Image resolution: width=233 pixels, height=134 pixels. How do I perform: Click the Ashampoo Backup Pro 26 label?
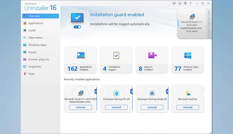click(x=116, y=99)
